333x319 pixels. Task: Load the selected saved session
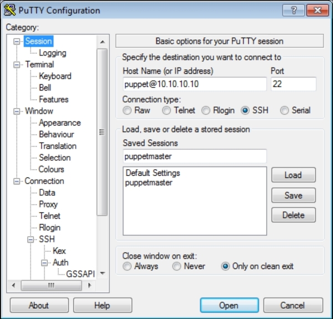293,175
